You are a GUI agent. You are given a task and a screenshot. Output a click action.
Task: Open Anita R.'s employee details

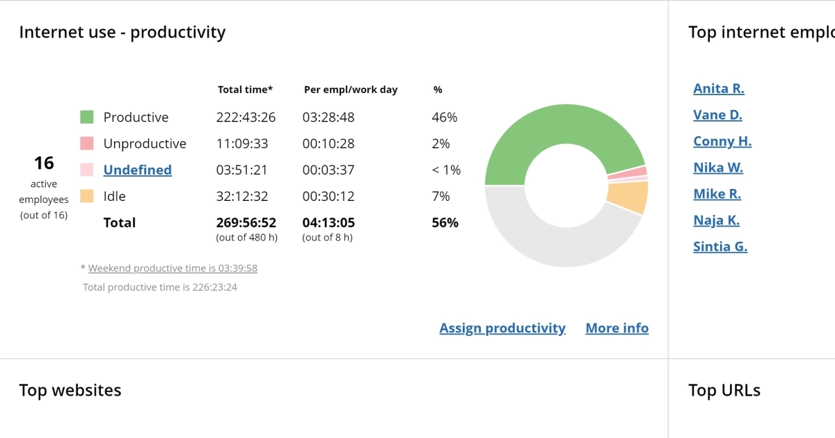coord(718,88)
